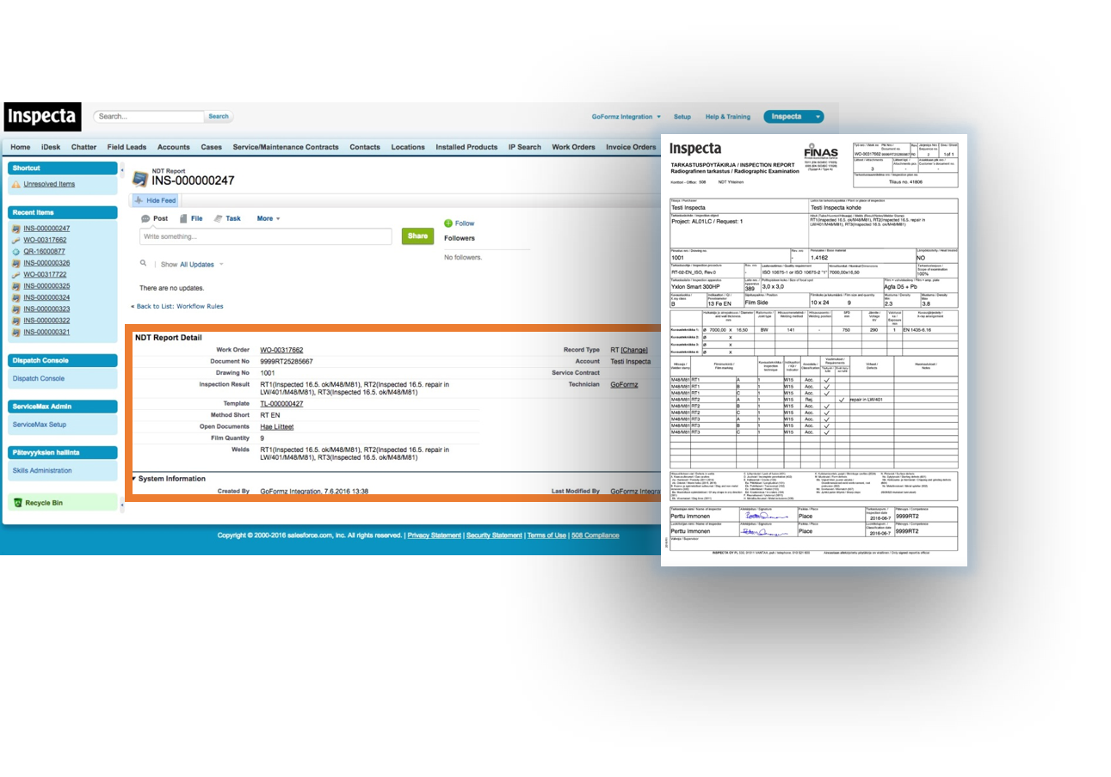The image size is (1111, 777).
Task: Open the Contacts tab
Action: click(365, 147)
